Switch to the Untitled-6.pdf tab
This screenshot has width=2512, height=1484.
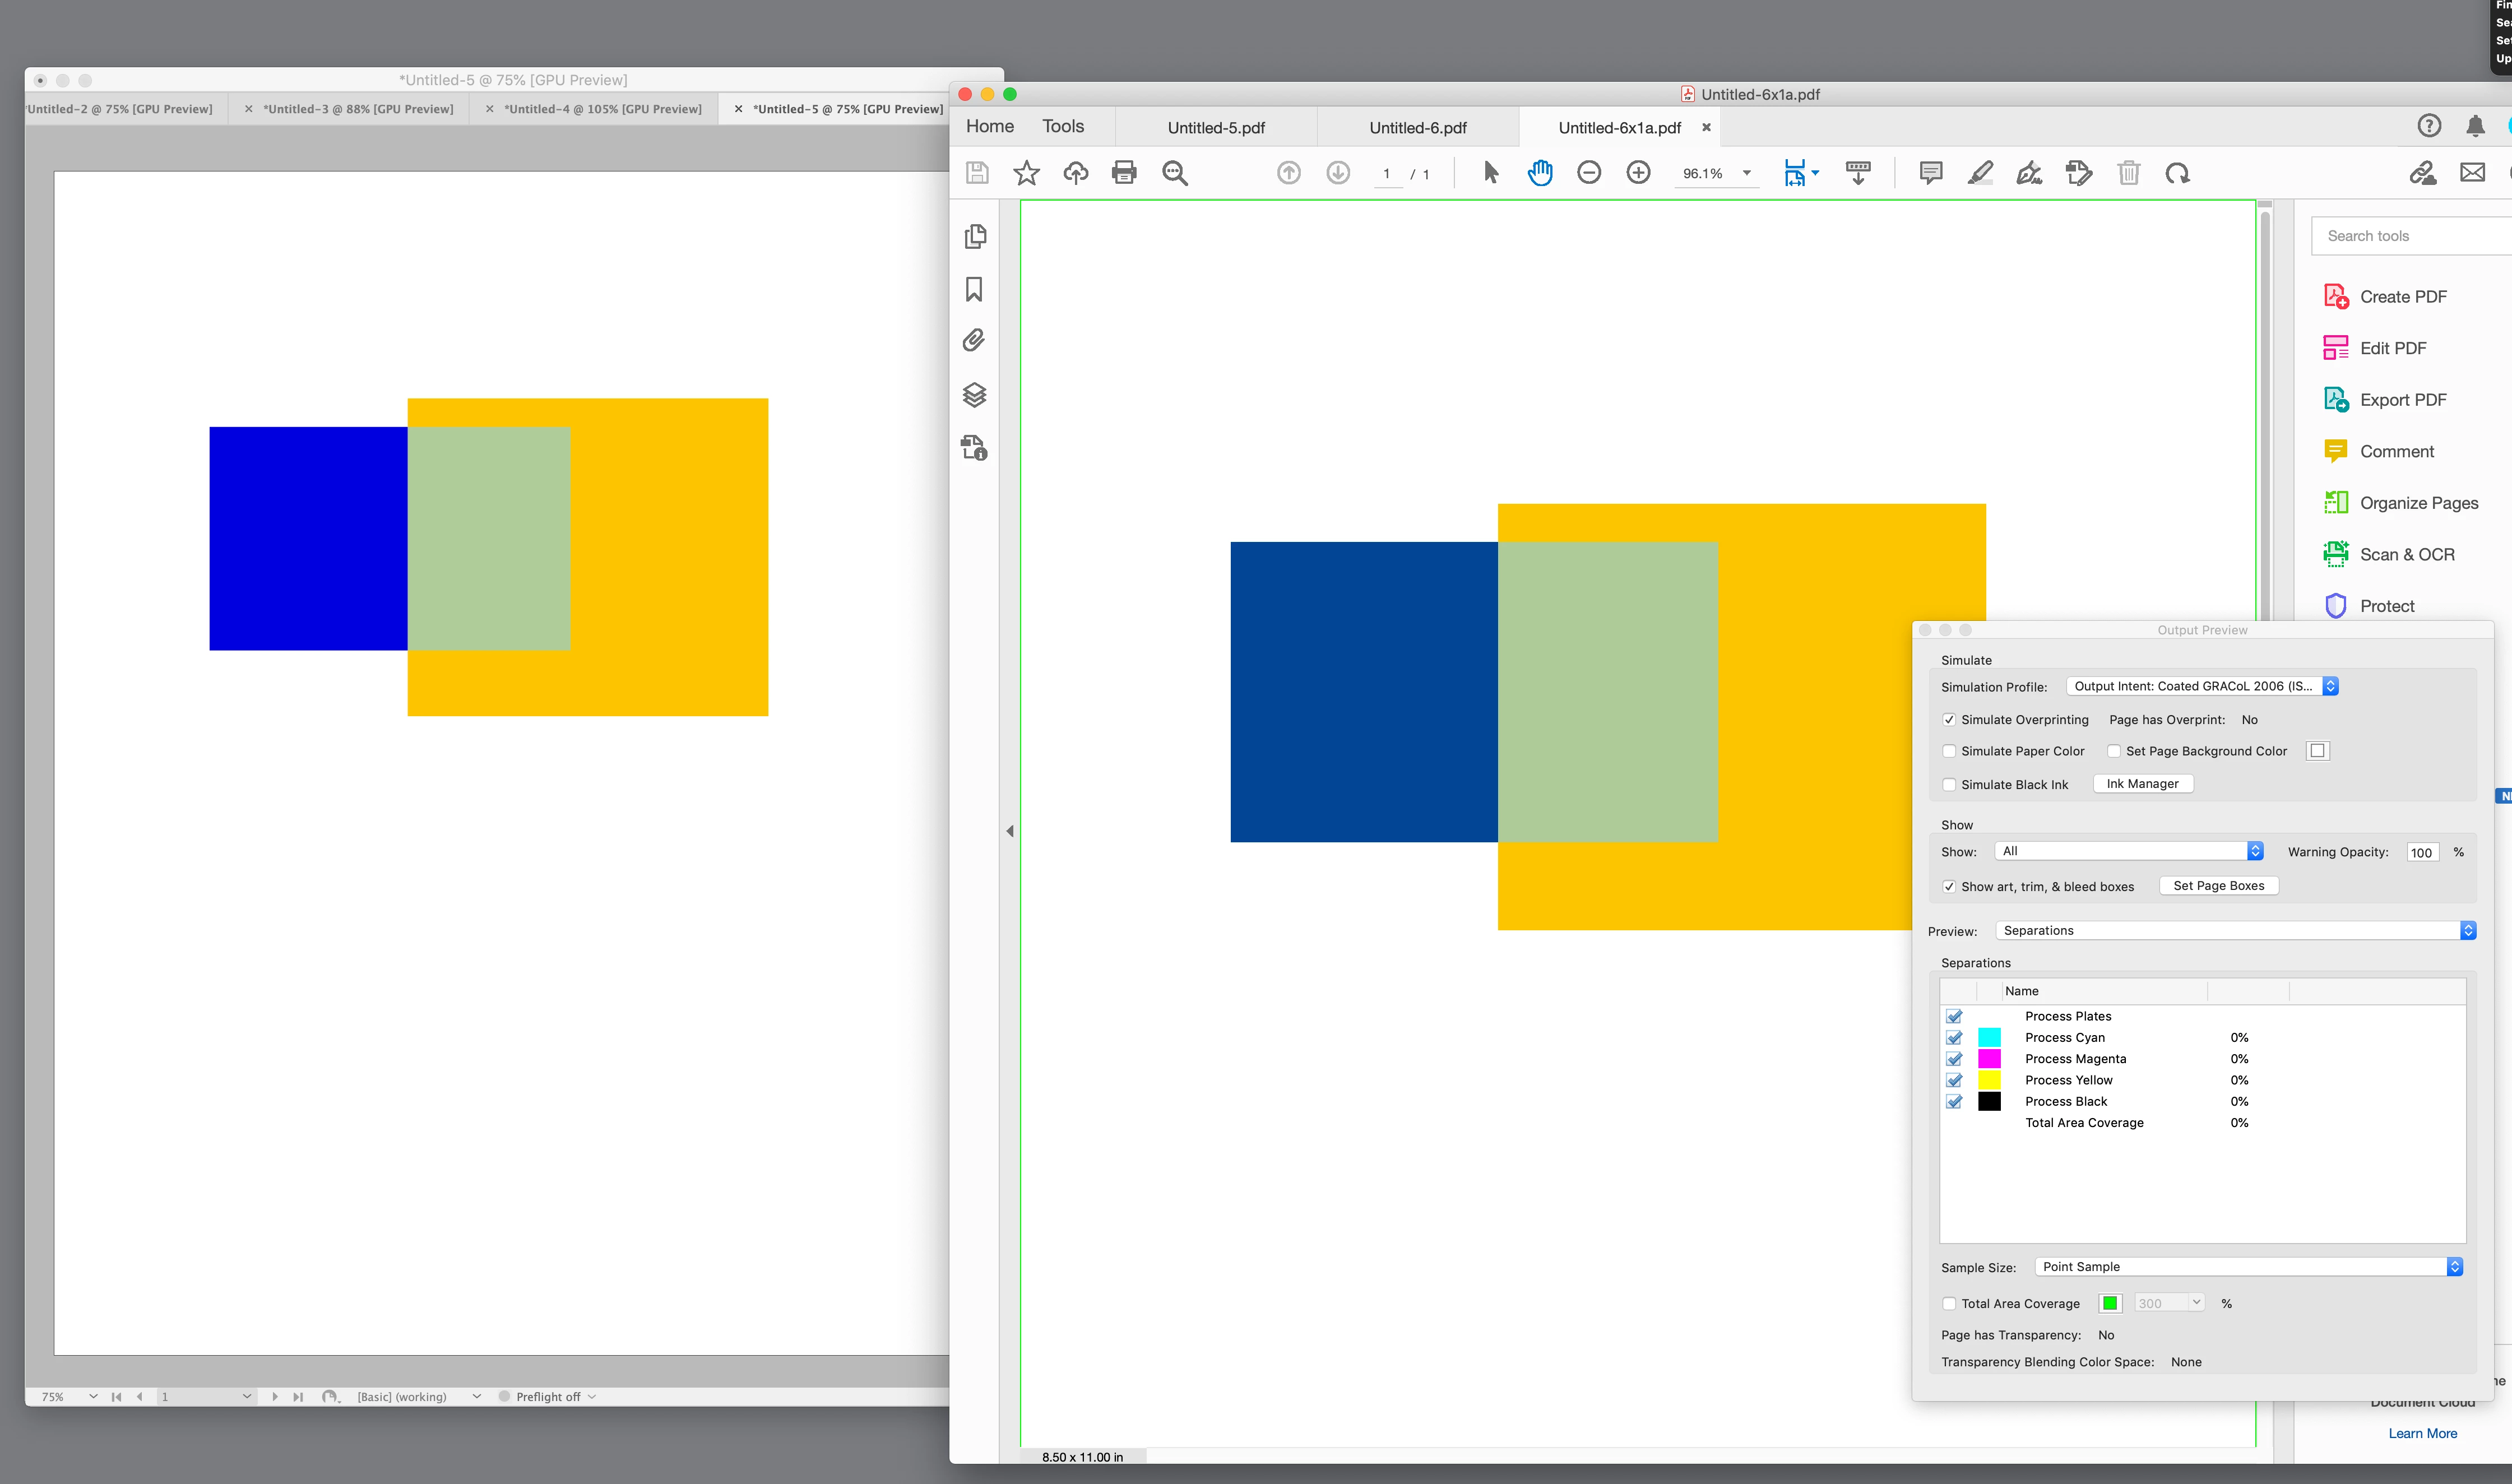pos(1417,128)
